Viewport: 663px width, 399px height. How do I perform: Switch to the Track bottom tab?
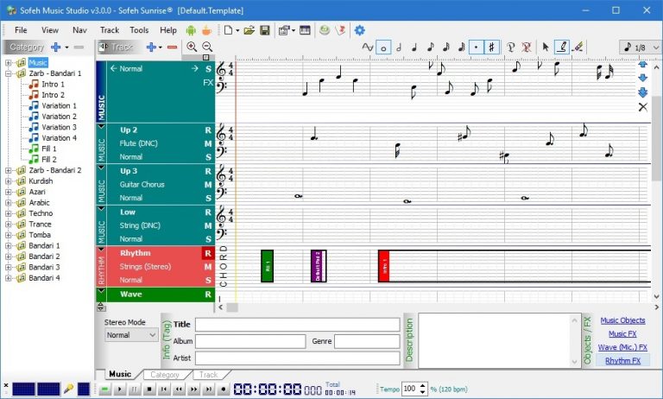click(x=208, y=375)
